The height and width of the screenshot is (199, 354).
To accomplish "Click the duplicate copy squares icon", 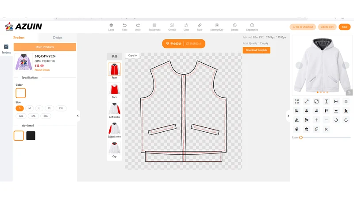I will coord(316,129).
